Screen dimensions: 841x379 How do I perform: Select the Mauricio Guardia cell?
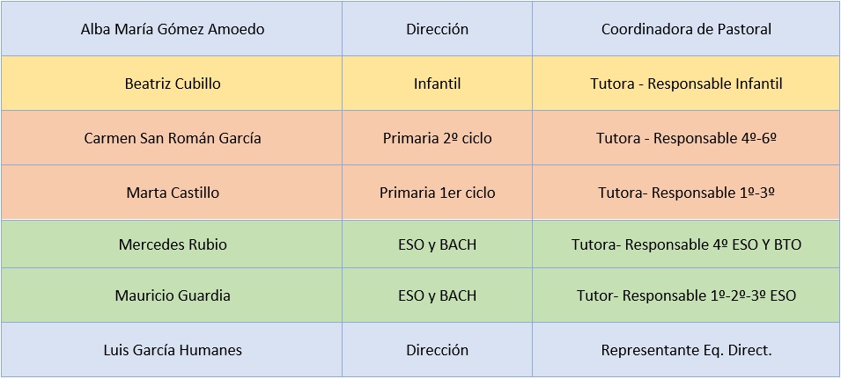(172, 295)
